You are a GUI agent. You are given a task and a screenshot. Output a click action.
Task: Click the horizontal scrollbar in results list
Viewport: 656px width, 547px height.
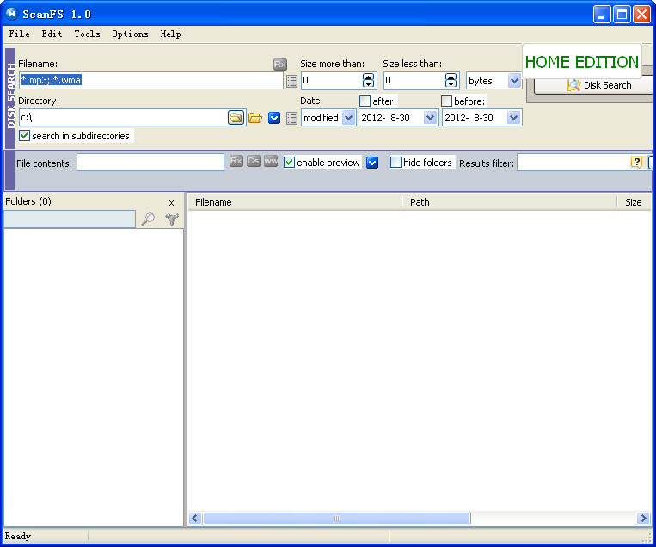coord(336,519)
